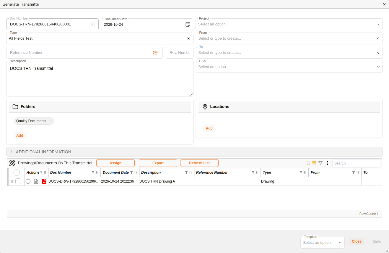Toggle the column chooser icon in grid toolbar

pyautogui.click(x=308, y=163)
